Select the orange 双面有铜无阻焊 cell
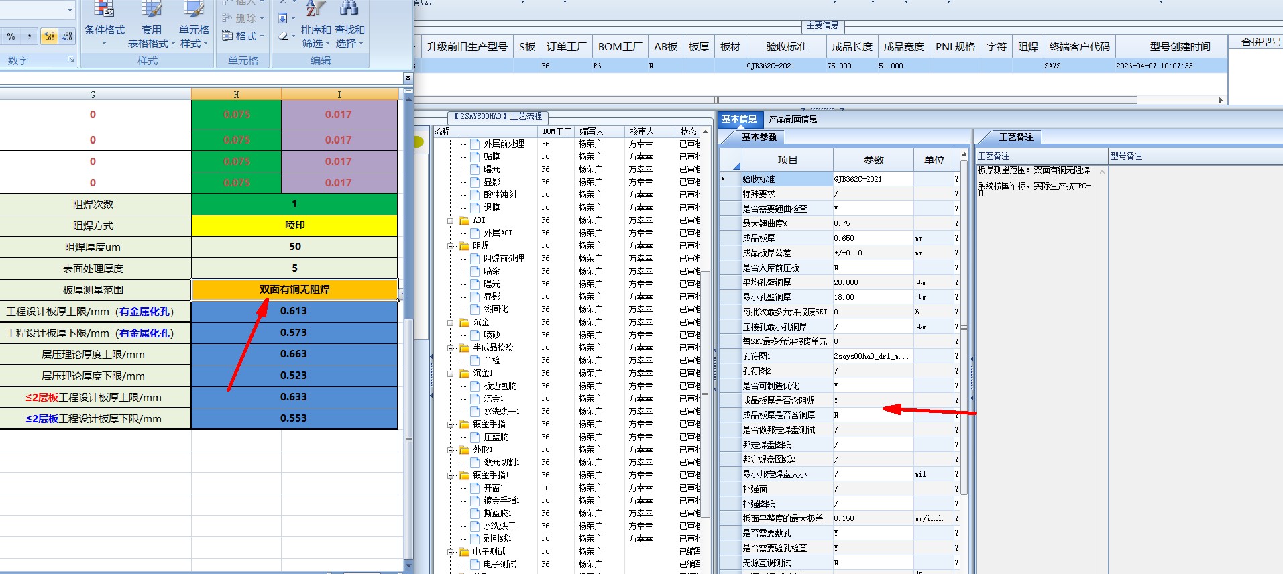 point(294,290)
